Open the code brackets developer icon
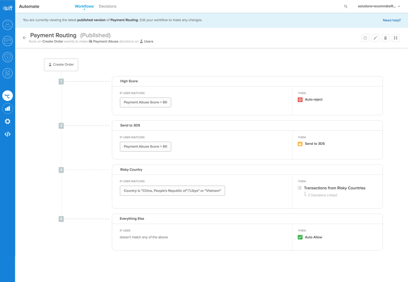 [7, 134]
